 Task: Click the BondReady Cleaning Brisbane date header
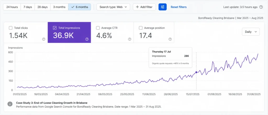231,18
